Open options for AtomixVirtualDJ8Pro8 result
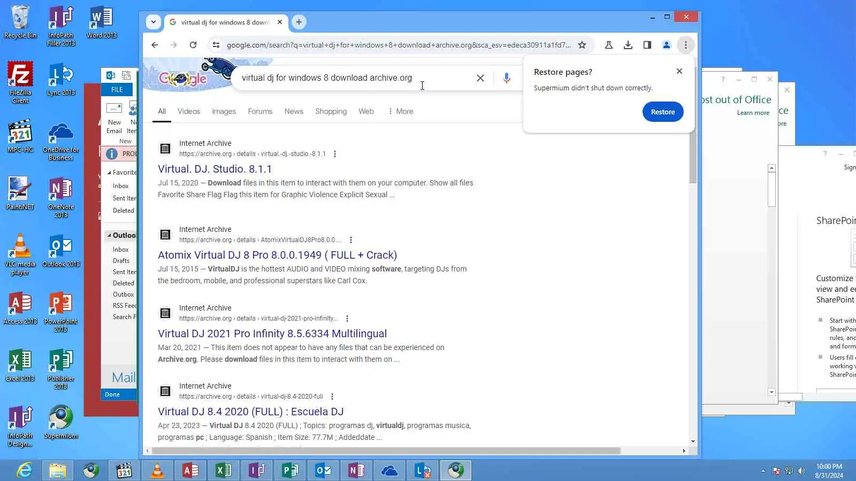This screenshot has width=856, height=481. click(x=351, y=240)
